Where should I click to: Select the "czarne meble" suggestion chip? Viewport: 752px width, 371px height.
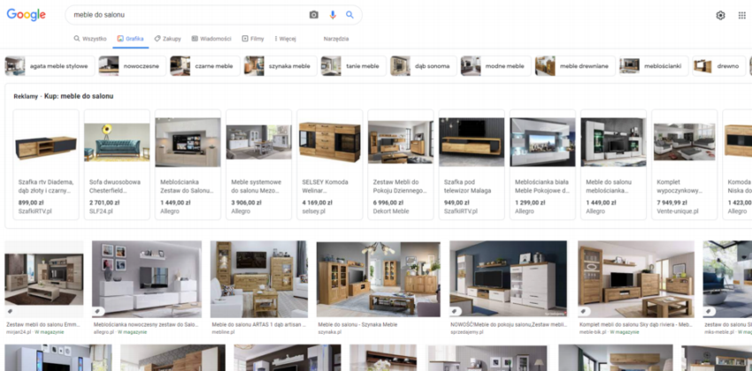[204, 66]
